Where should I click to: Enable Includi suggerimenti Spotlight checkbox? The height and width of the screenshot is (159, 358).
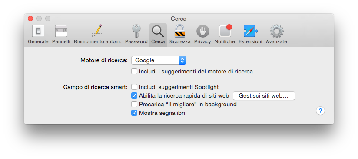coord(134,87)
